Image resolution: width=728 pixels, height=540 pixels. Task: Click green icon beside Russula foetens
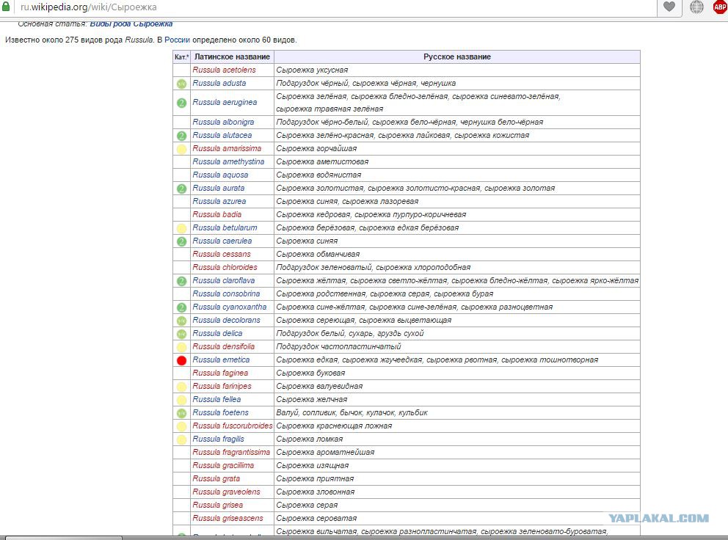[181, 413]
